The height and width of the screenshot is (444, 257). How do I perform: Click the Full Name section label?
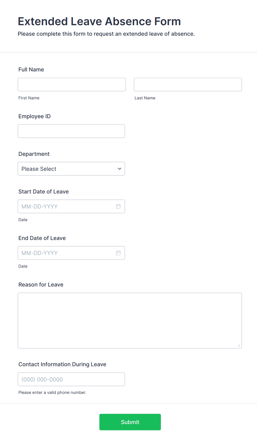(x=31, y=69)
